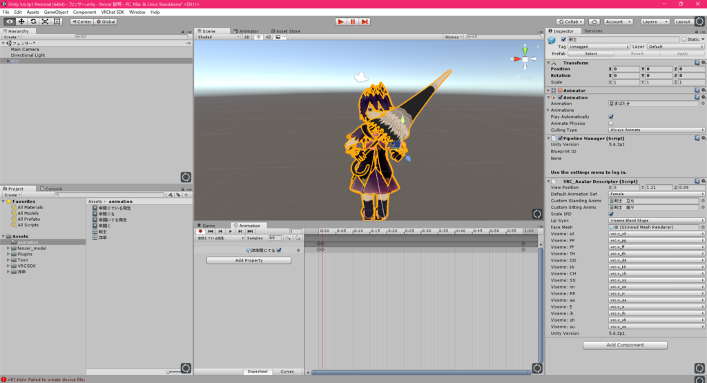
Task: Open the Shaded draw mode dropdown
Action: click(x=217, y=37)
